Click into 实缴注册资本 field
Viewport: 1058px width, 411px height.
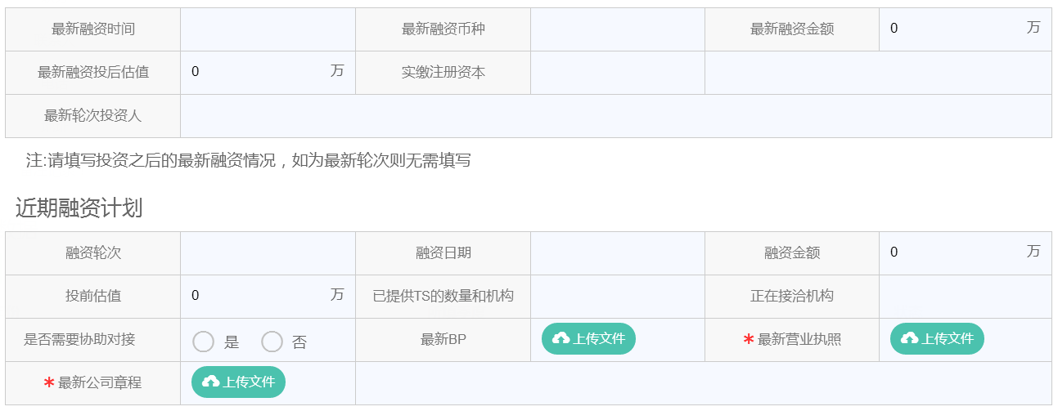pos(618,73)
